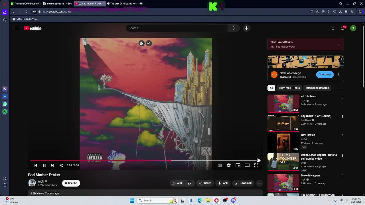The width and height of the screenshot is (365, 205).
Task: Mute the video volume
Action: 61,165
